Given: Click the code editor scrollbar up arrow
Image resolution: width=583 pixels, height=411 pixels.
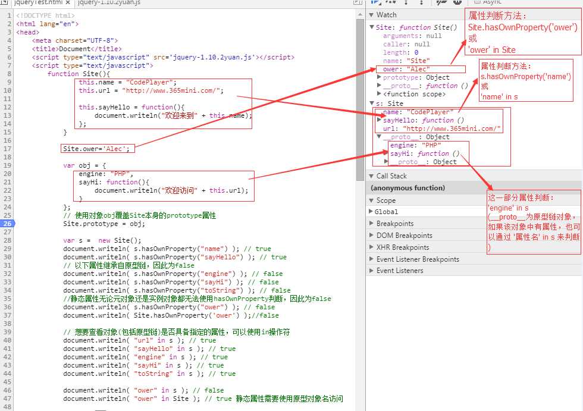Looking at the screenshot, I should [360, 14].
